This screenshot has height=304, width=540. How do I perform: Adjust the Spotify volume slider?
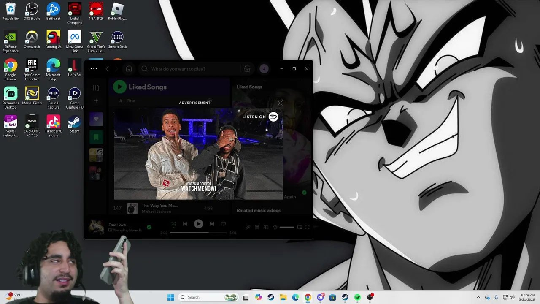pos(286,227)
